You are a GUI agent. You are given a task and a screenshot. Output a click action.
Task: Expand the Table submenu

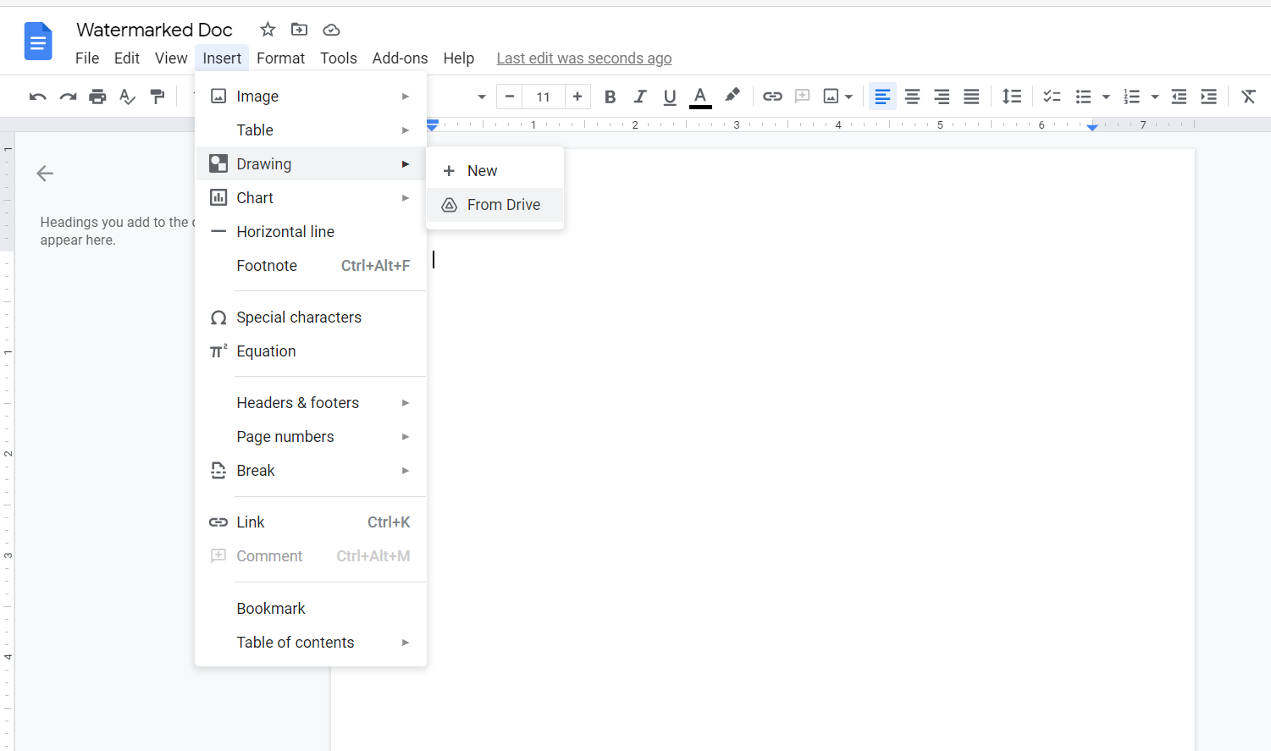[311, 130]
